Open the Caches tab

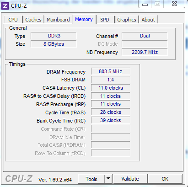tap(33, 20)
